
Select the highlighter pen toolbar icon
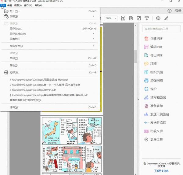[x=166, y=18]
